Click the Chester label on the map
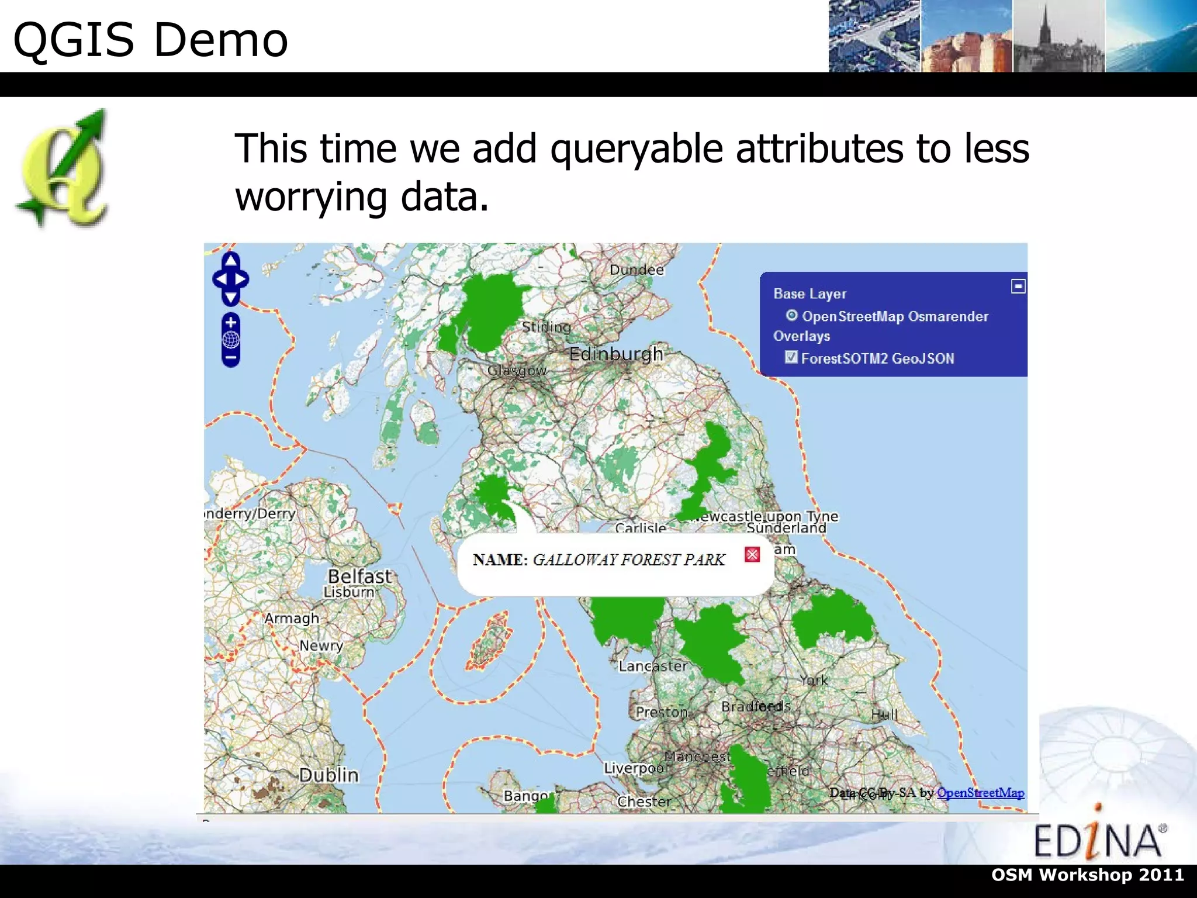Image resolution: width=1197 pixels, height=898 pixels. tap(644, 802)
